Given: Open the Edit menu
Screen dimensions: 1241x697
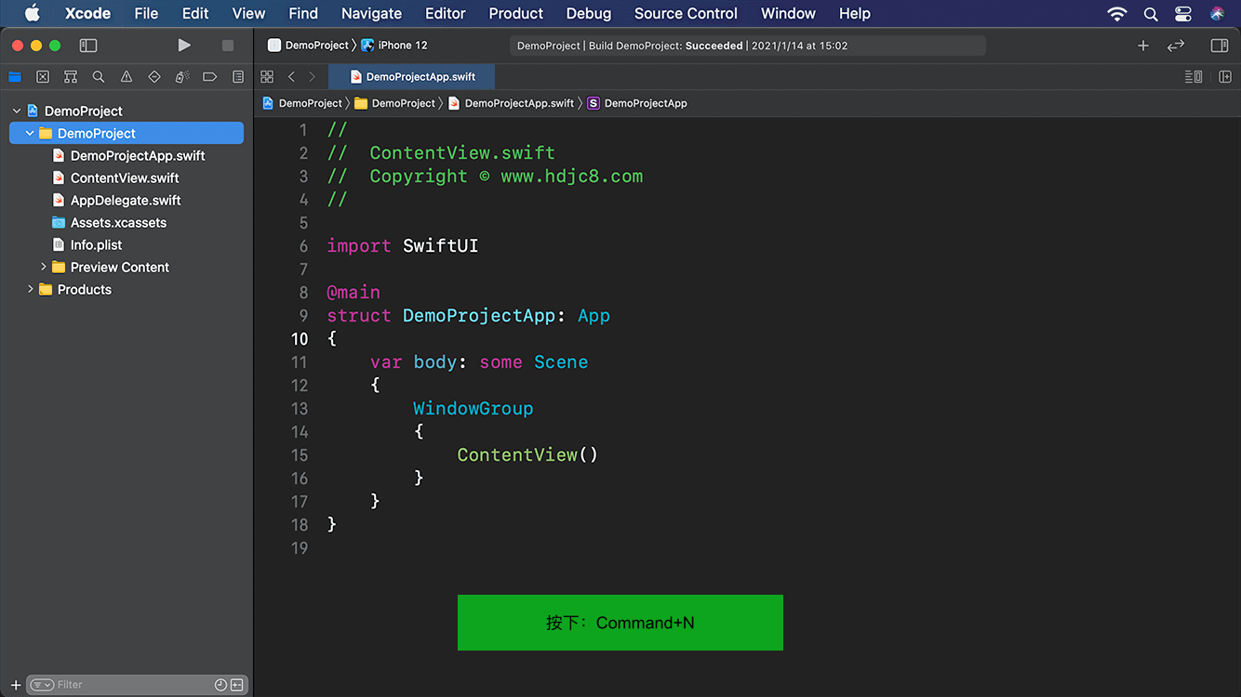Looking at the screenshot, I should click(x=195, y=13).
